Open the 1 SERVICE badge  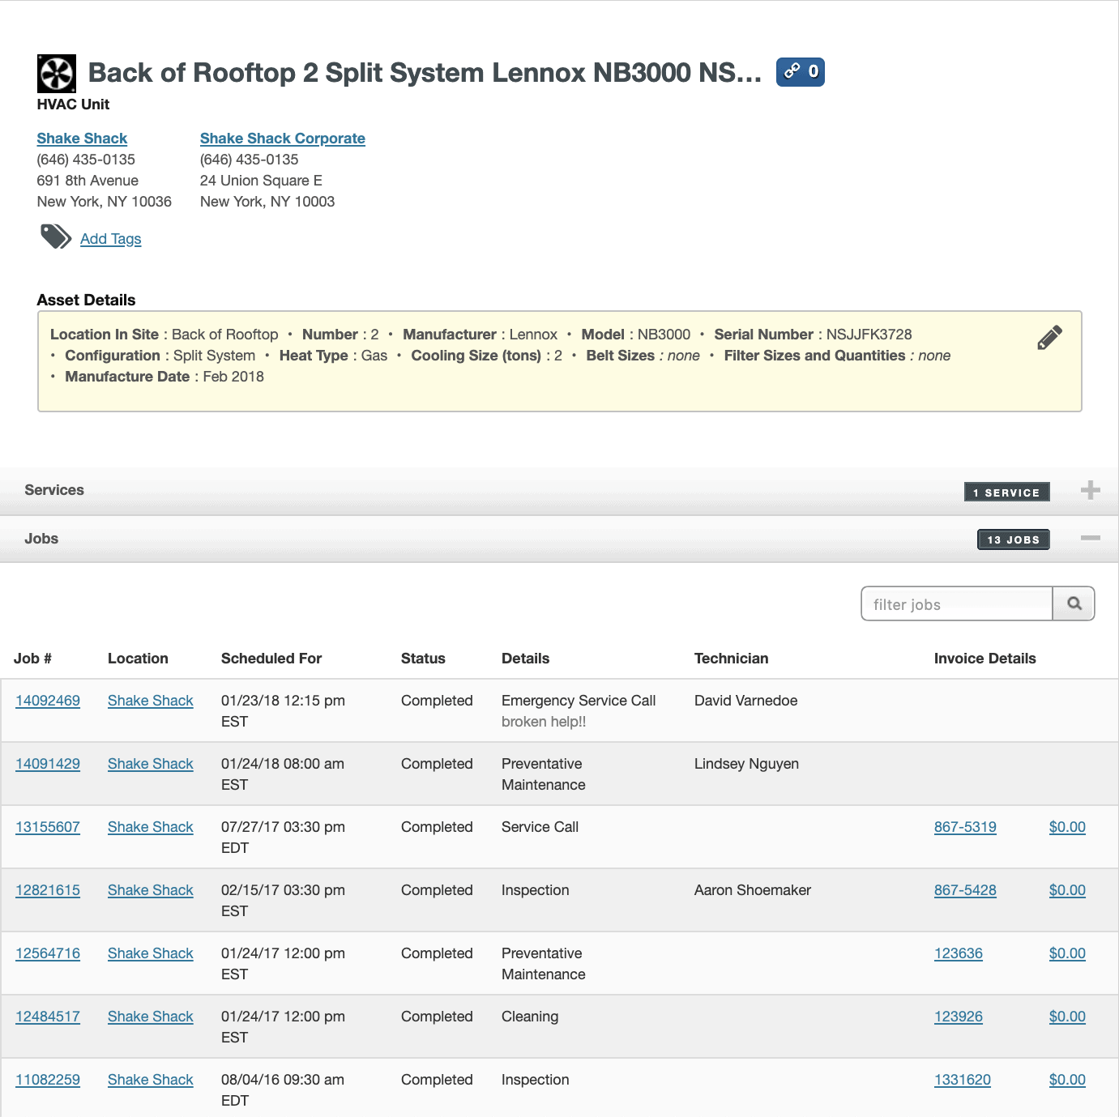click(x=1006, y=492)
